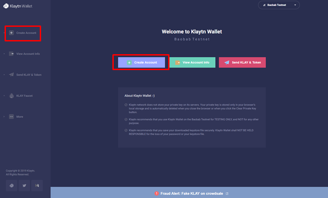Click the green View Account Info button
The image size is (328, 198).
[x=192, y=62]
